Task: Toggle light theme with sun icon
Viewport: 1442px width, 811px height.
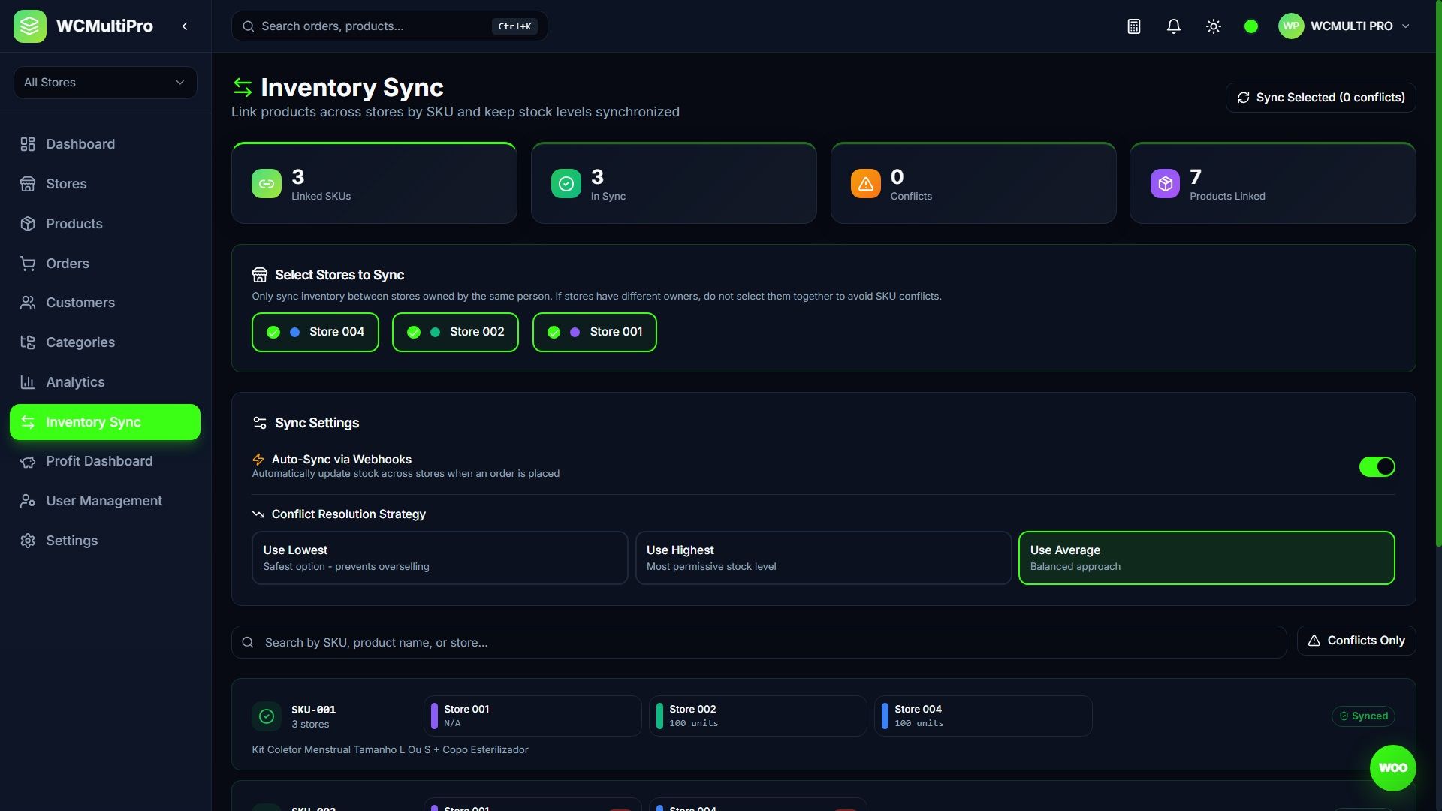Action: point(1214,26)
